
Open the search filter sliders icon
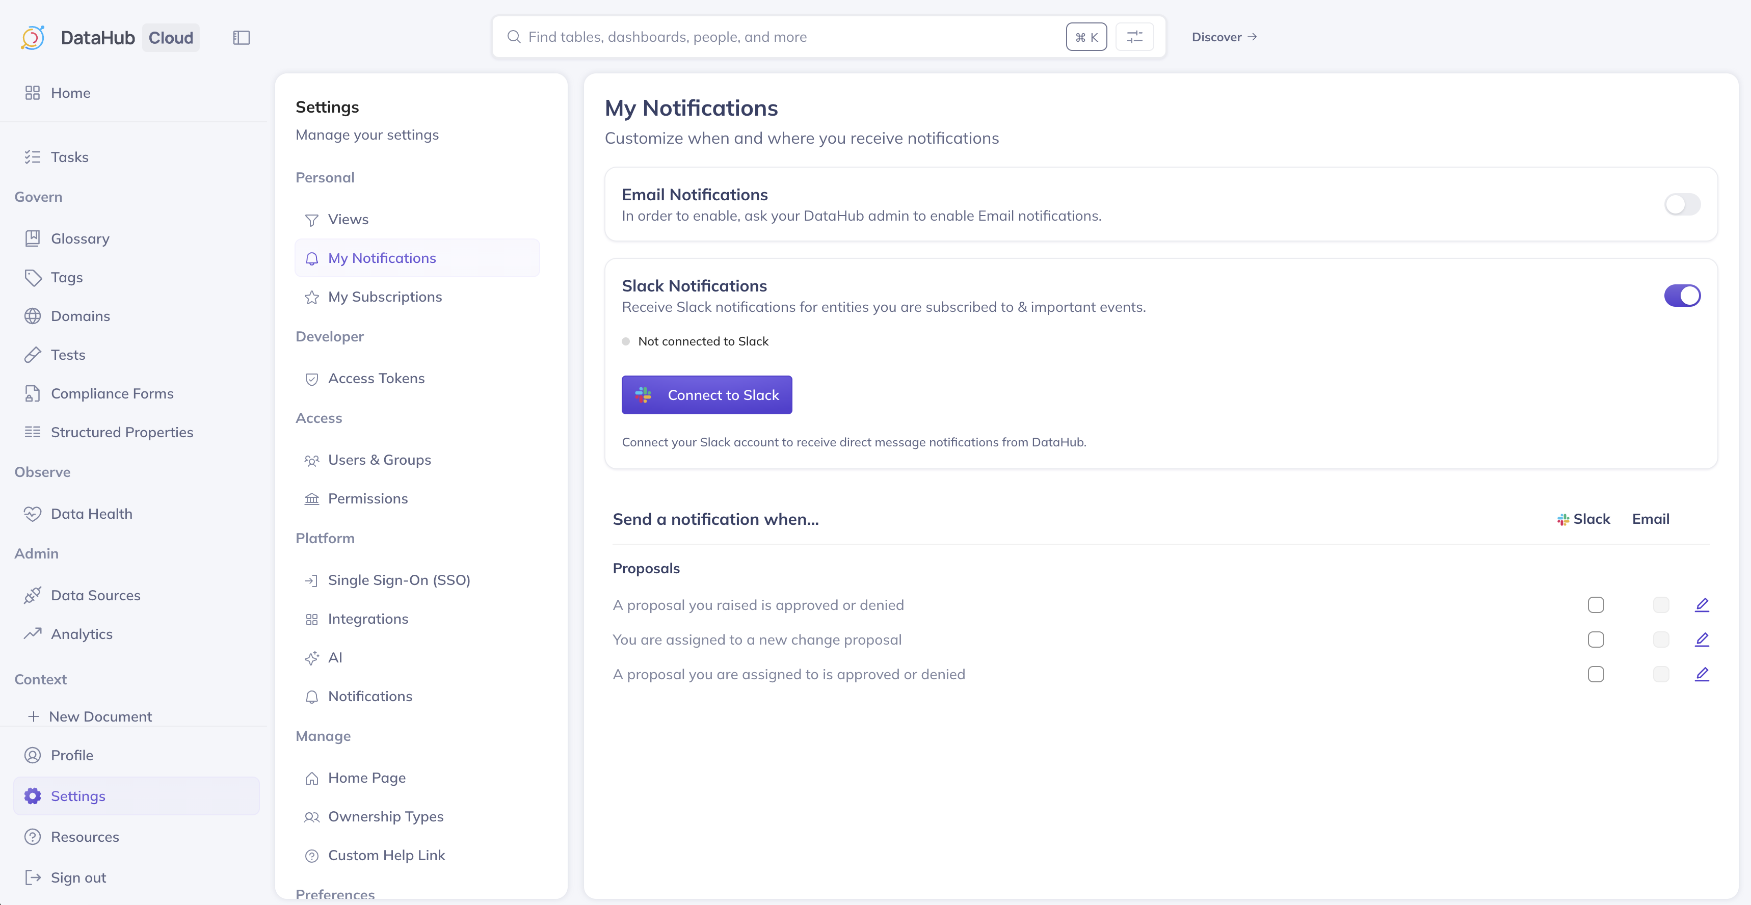[x=1134, y=37]
